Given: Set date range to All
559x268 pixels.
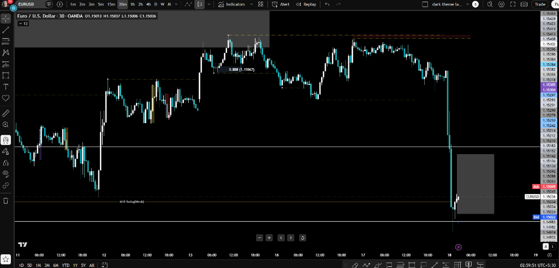Looking at the screenshot, I should click(92, 265).
